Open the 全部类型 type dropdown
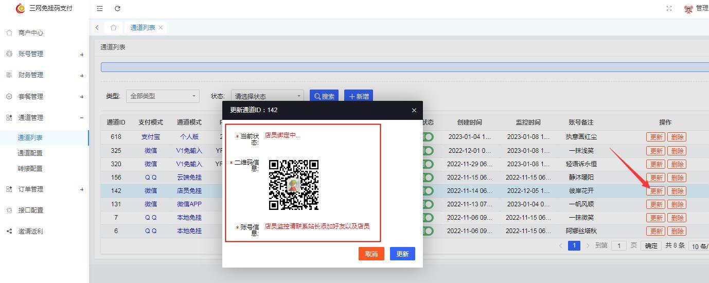 (x=163, y=96)
